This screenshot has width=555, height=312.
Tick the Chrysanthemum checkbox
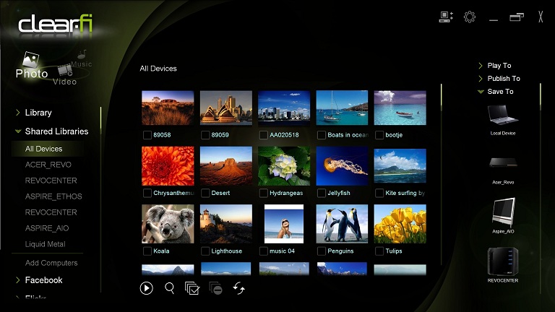point(147,193)
